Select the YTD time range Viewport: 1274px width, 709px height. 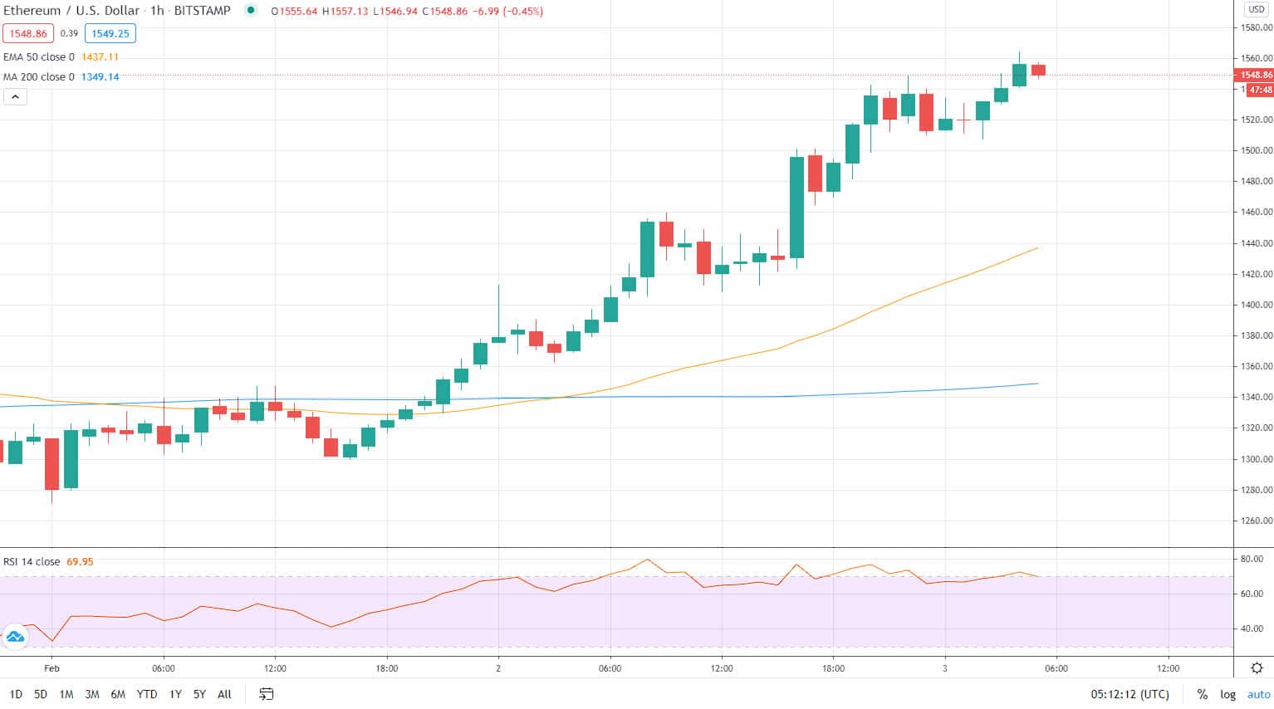point(147,694)
